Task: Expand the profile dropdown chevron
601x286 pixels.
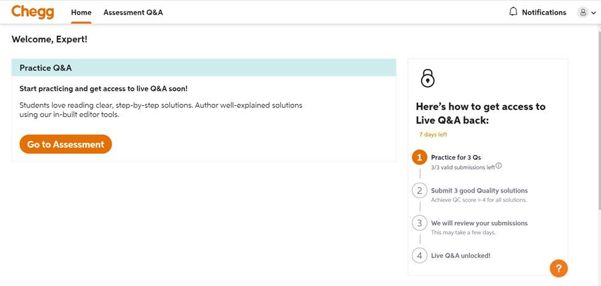Action: [x=594, y=13]
